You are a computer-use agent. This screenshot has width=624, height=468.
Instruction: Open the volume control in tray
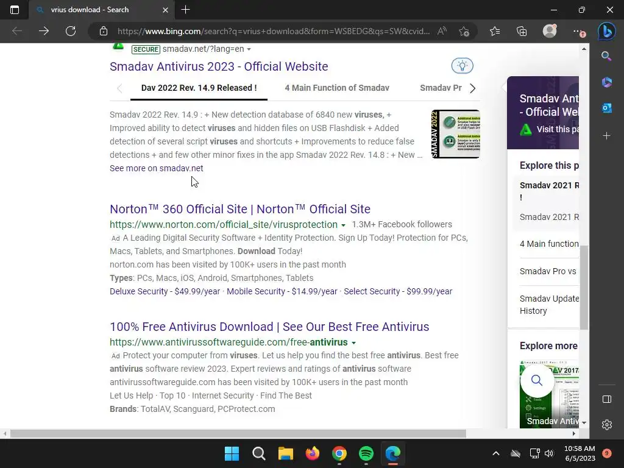[549, 453]
